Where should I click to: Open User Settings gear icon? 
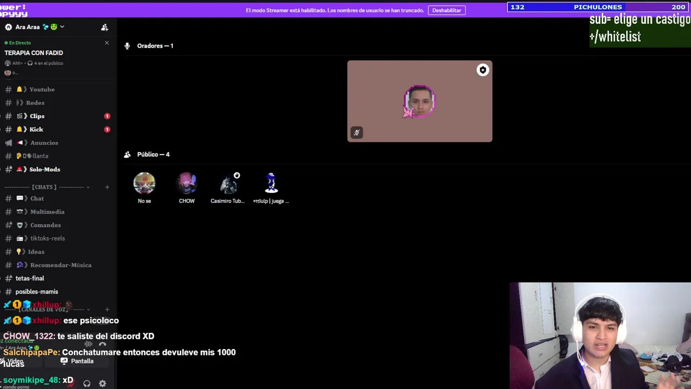pyautogui.click(x=103, y=384)
